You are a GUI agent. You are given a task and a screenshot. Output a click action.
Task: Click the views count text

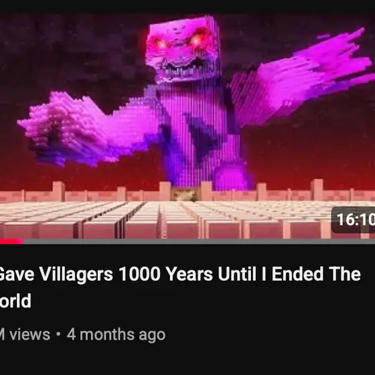click(x=25, y=334)
